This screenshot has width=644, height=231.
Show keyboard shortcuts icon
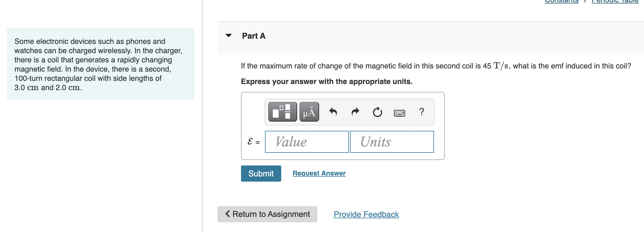pyautogui.click(x=400, y=113)
